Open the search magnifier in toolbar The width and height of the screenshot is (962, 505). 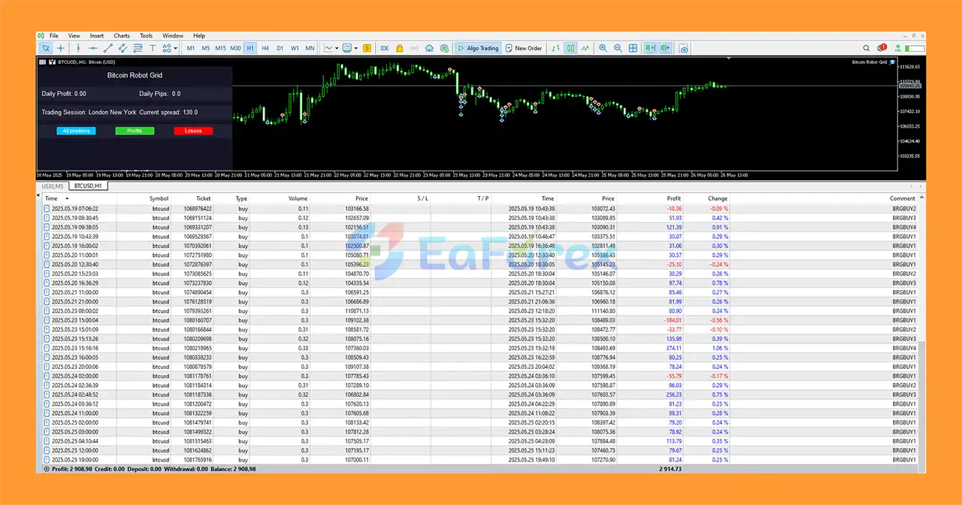(868, 48)
